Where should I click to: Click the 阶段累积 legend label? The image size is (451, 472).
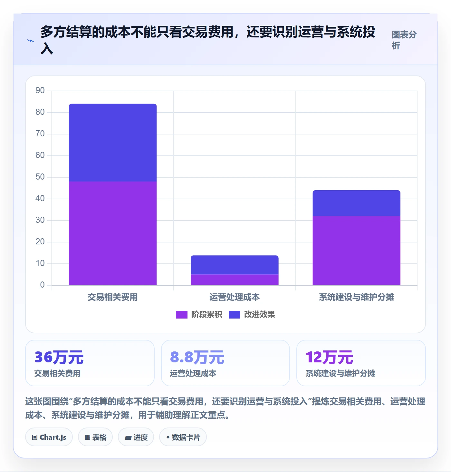(x=206, y=314)
